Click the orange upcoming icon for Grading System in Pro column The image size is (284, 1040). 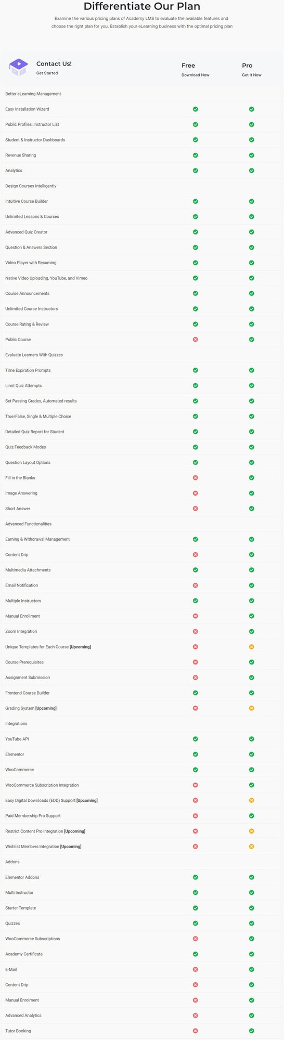[252, 708]
